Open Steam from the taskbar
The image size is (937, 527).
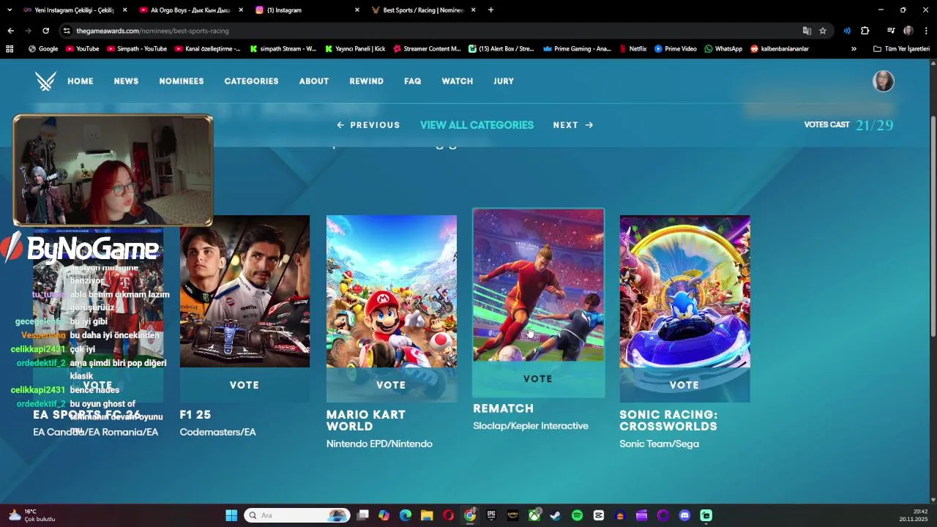click(x=556, y=515)
